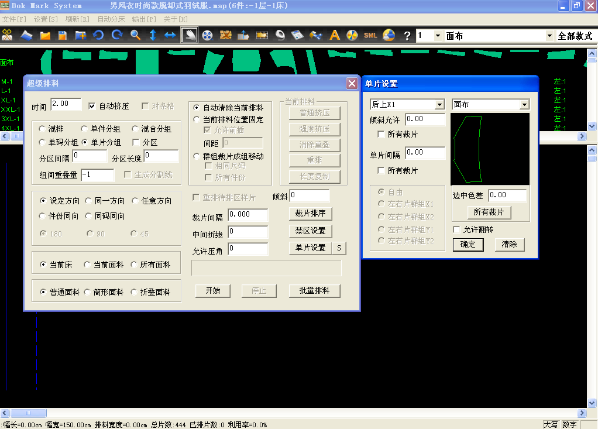Viewport: 598px width, 429px height.
Task: Click the tape roll toolbar icon
Action: [x=280, y=35]
